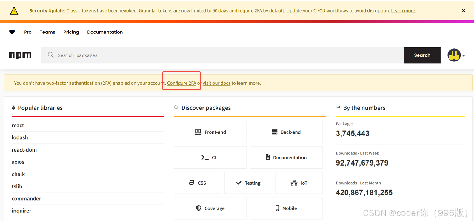474x221 pixels.
Task: Browse IoT packages
Action: tap(299, 183)
